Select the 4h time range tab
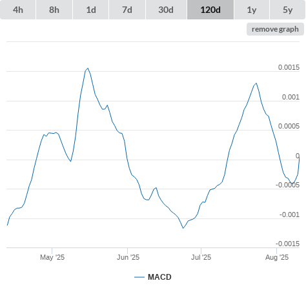The width and height of the screenshot is (306, 294). [18, 10]
